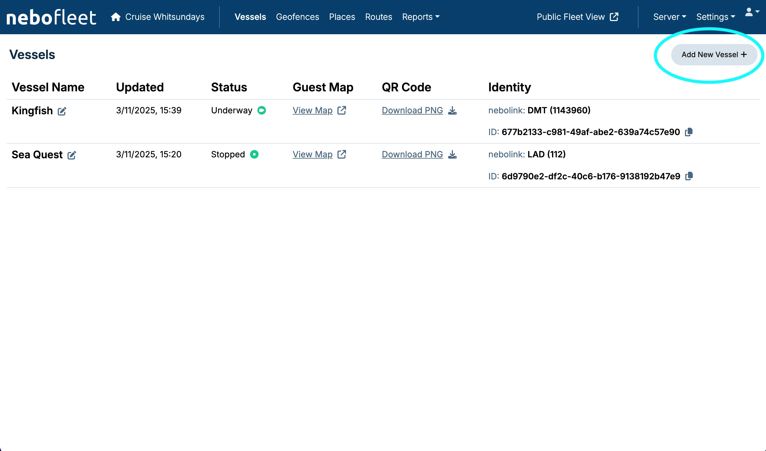Viewport: 766px width, 451px height.
Task: Copy the Kingfish vessel ID with the clipboard icon
Action: click(x=689, y=132)
